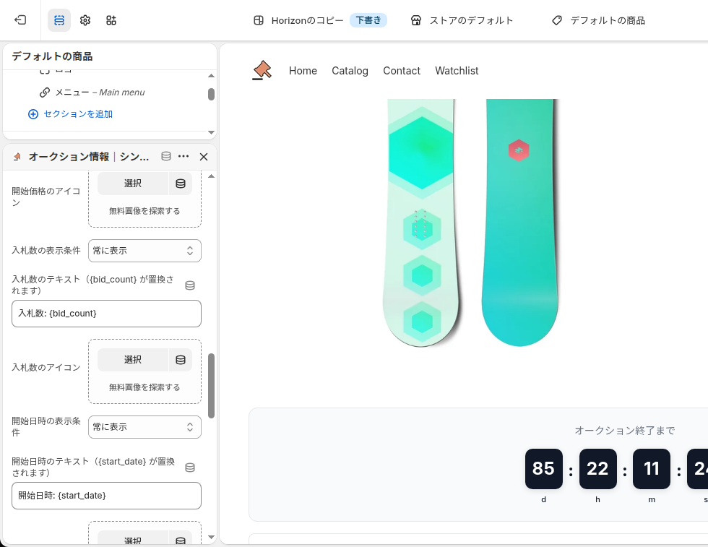Viewport: 708px width, 547px height.
Task: Open Catalog in preview navigation
Action: click(350, 71)
